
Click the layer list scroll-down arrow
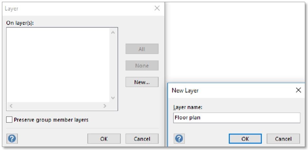pos(113,98)
